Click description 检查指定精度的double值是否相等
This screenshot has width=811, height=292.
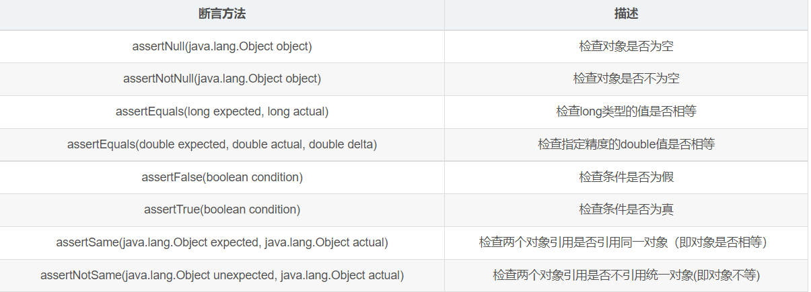tap(626, 144)
